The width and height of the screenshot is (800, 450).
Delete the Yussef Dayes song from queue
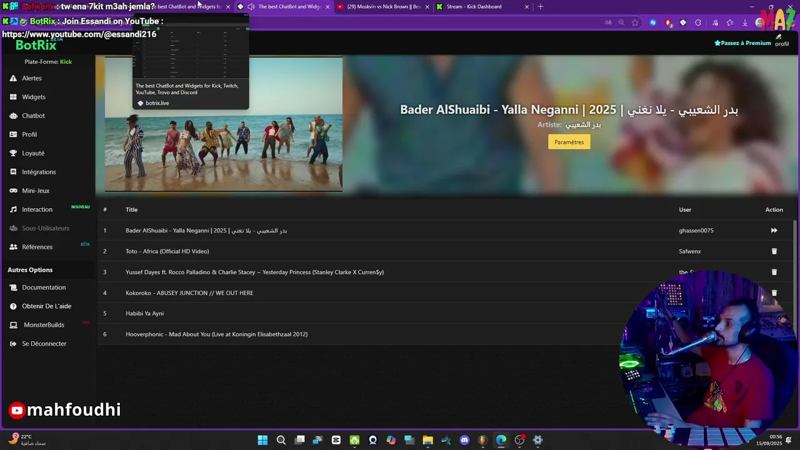coord(774,272)
